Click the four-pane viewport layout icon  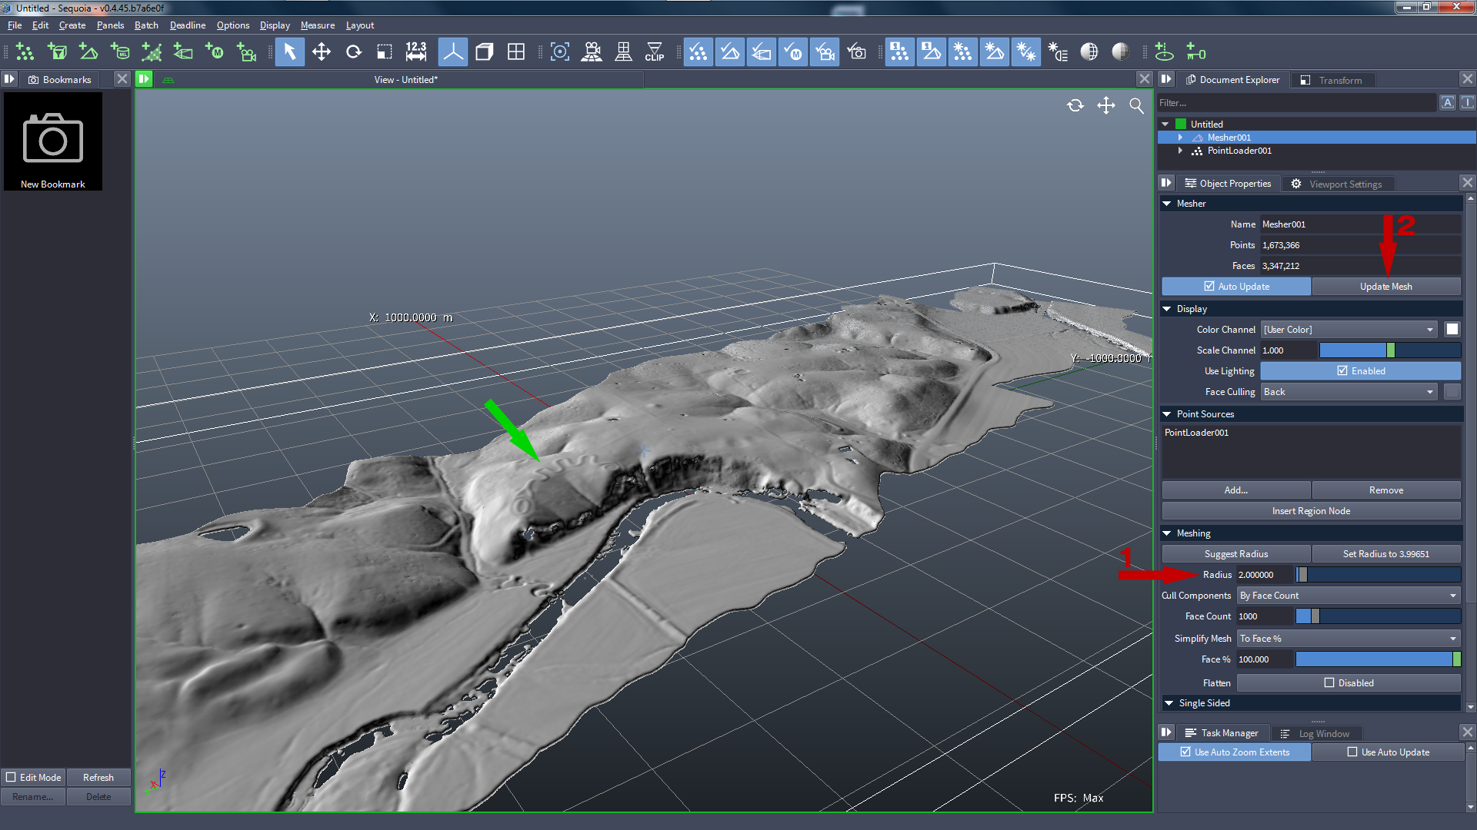(516, 52)
